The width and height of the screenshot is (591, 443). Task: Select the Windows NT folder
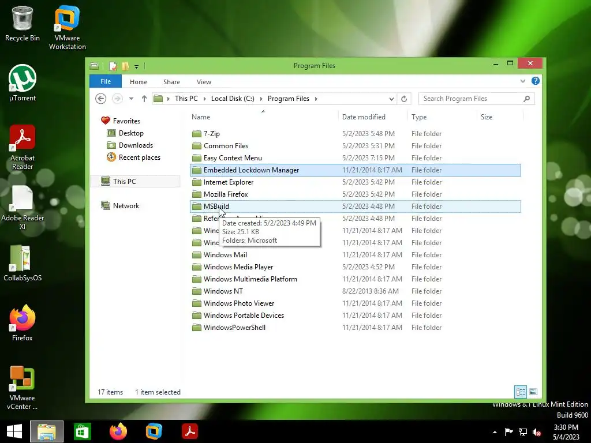[356, 291]
